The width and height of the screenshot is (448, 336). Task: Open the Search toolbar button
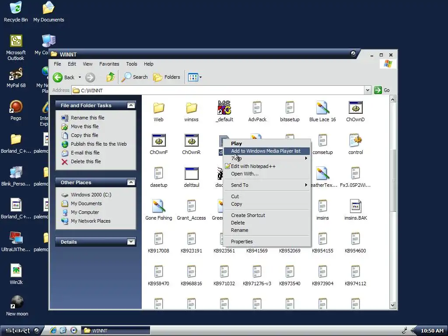click(x=135, y=77)
